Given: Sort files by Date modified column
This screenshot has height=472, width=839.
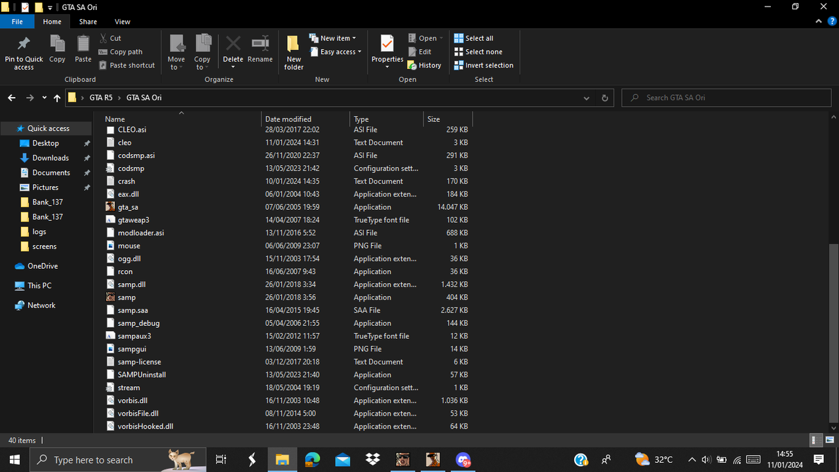Looking at the screenshot, I should [x=305, y=119].
